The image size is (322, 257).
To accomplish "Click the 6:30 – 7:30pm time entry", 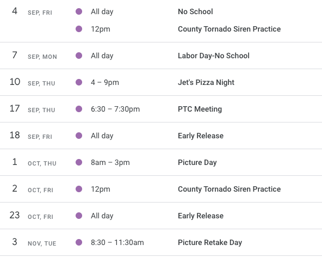I will click(x=115, y=109).
